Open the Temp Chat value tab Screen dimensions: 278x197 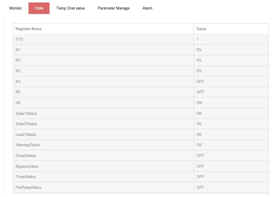click(x=71, y=8)
